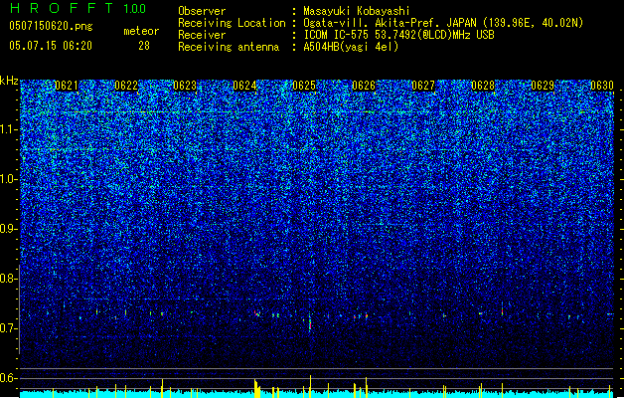Click the meteor label
625x398 pixels.
coord(141,31)
